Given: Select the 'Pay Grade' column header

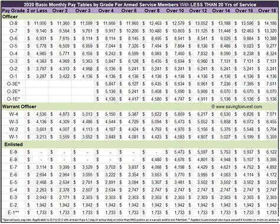Looking at the screenshot, I should tap(14, 11).
